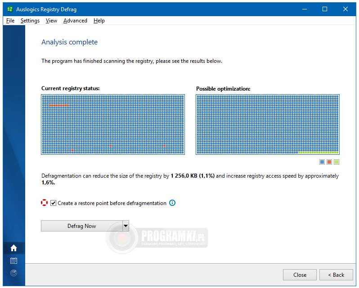359x288 pixels.
Task: Expand the Defrag Now dropdown arrow
Action: tap(126, 226)
